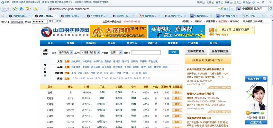Open the 查看 menu

click(x=219, y=3)
